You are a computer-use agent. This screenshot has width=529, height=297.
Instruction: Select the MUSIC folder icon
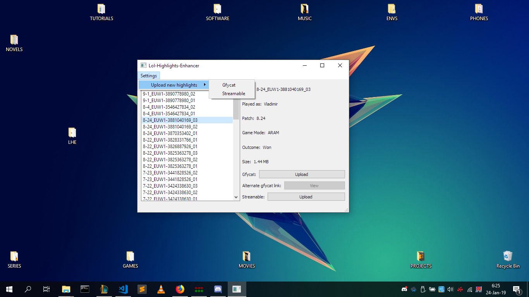click(x=304, y=12)
